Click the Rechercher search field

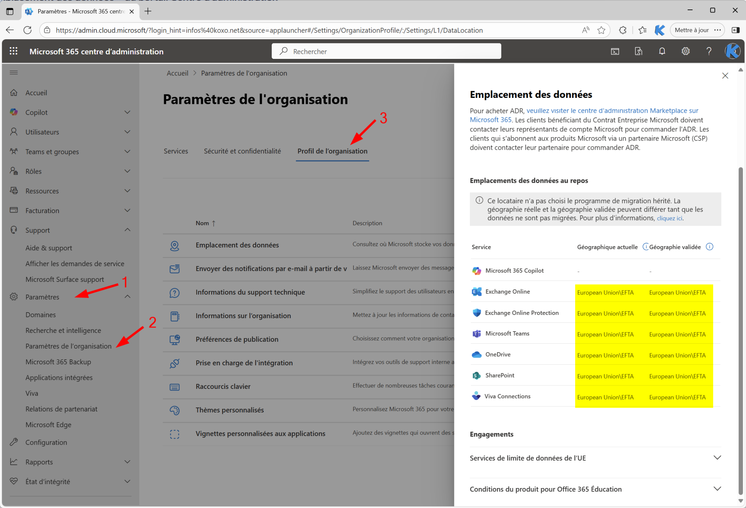pyautogui.click(x=386, y=51)
